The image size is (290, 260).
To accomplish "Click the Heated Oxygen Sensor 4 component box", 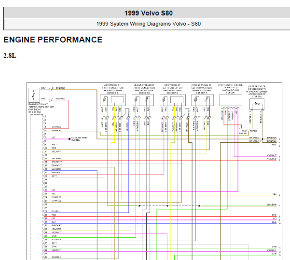I will tap(202, 100).
